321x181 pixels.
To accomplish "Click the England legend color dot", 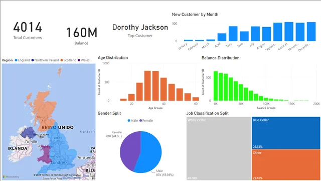I will coord(16,60).
